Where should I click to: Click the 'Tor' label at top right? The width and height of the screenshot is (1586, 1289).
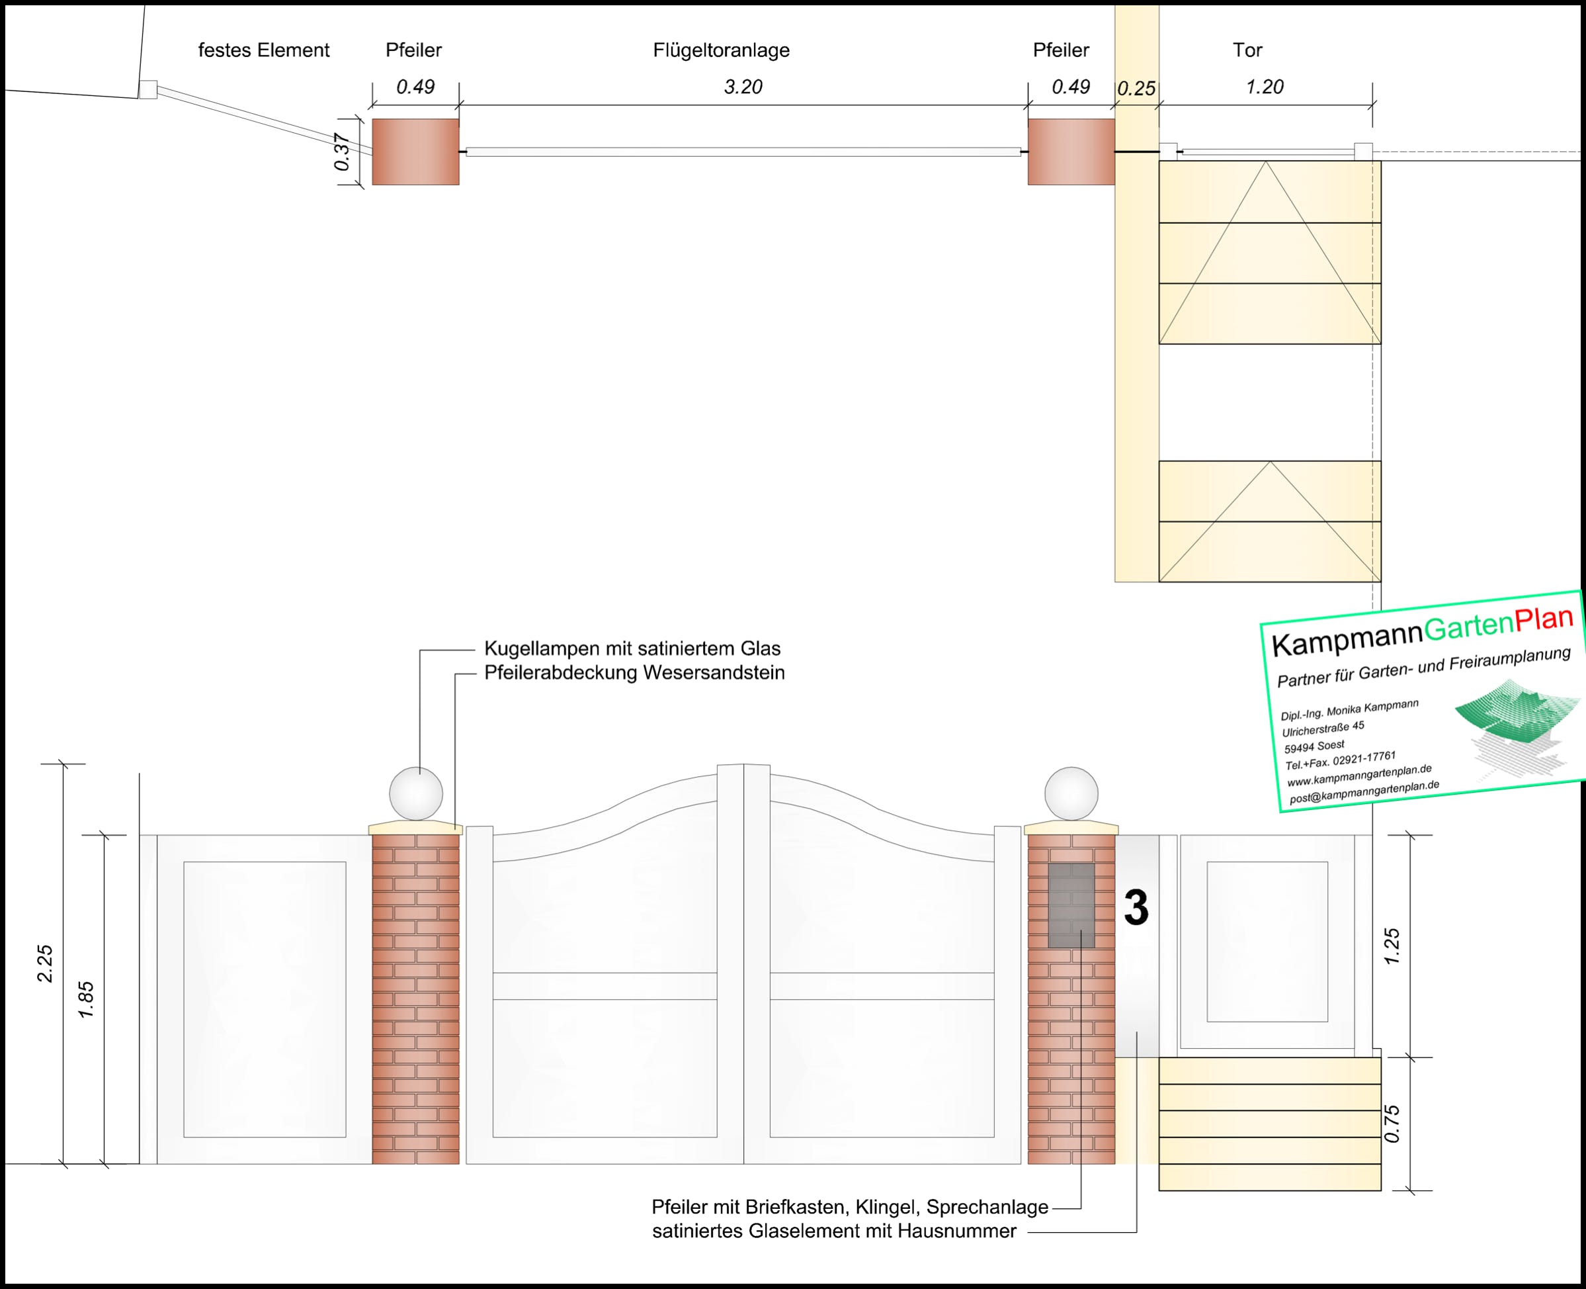click(x=1247, y=50)
